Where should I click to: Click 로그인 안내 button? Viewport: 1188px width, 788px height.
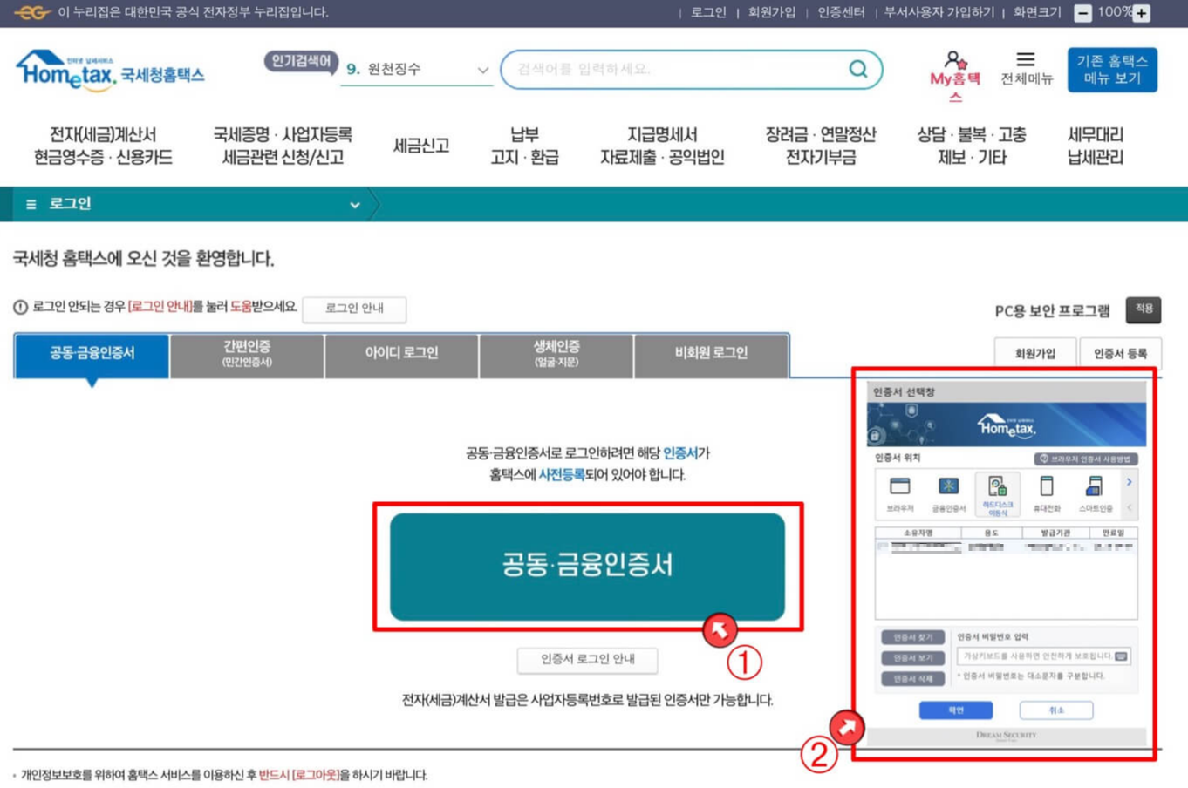354,309
